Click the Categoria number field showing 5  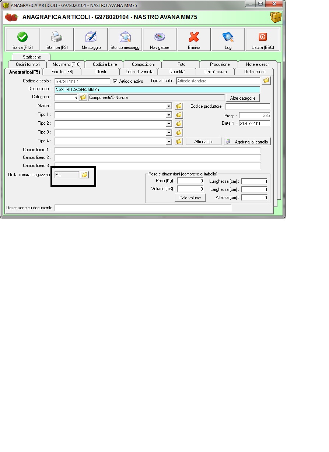pos(66,98)
